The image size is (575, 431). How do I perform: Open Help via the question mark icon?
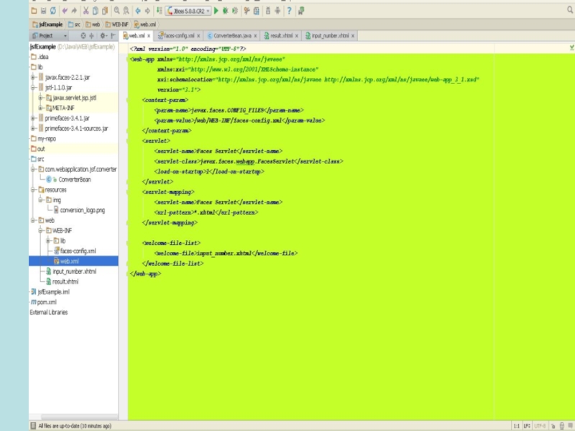[x=289, y=11]
